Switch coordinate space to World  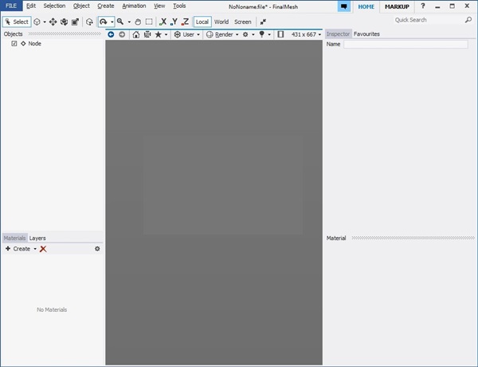click(221, 22)
